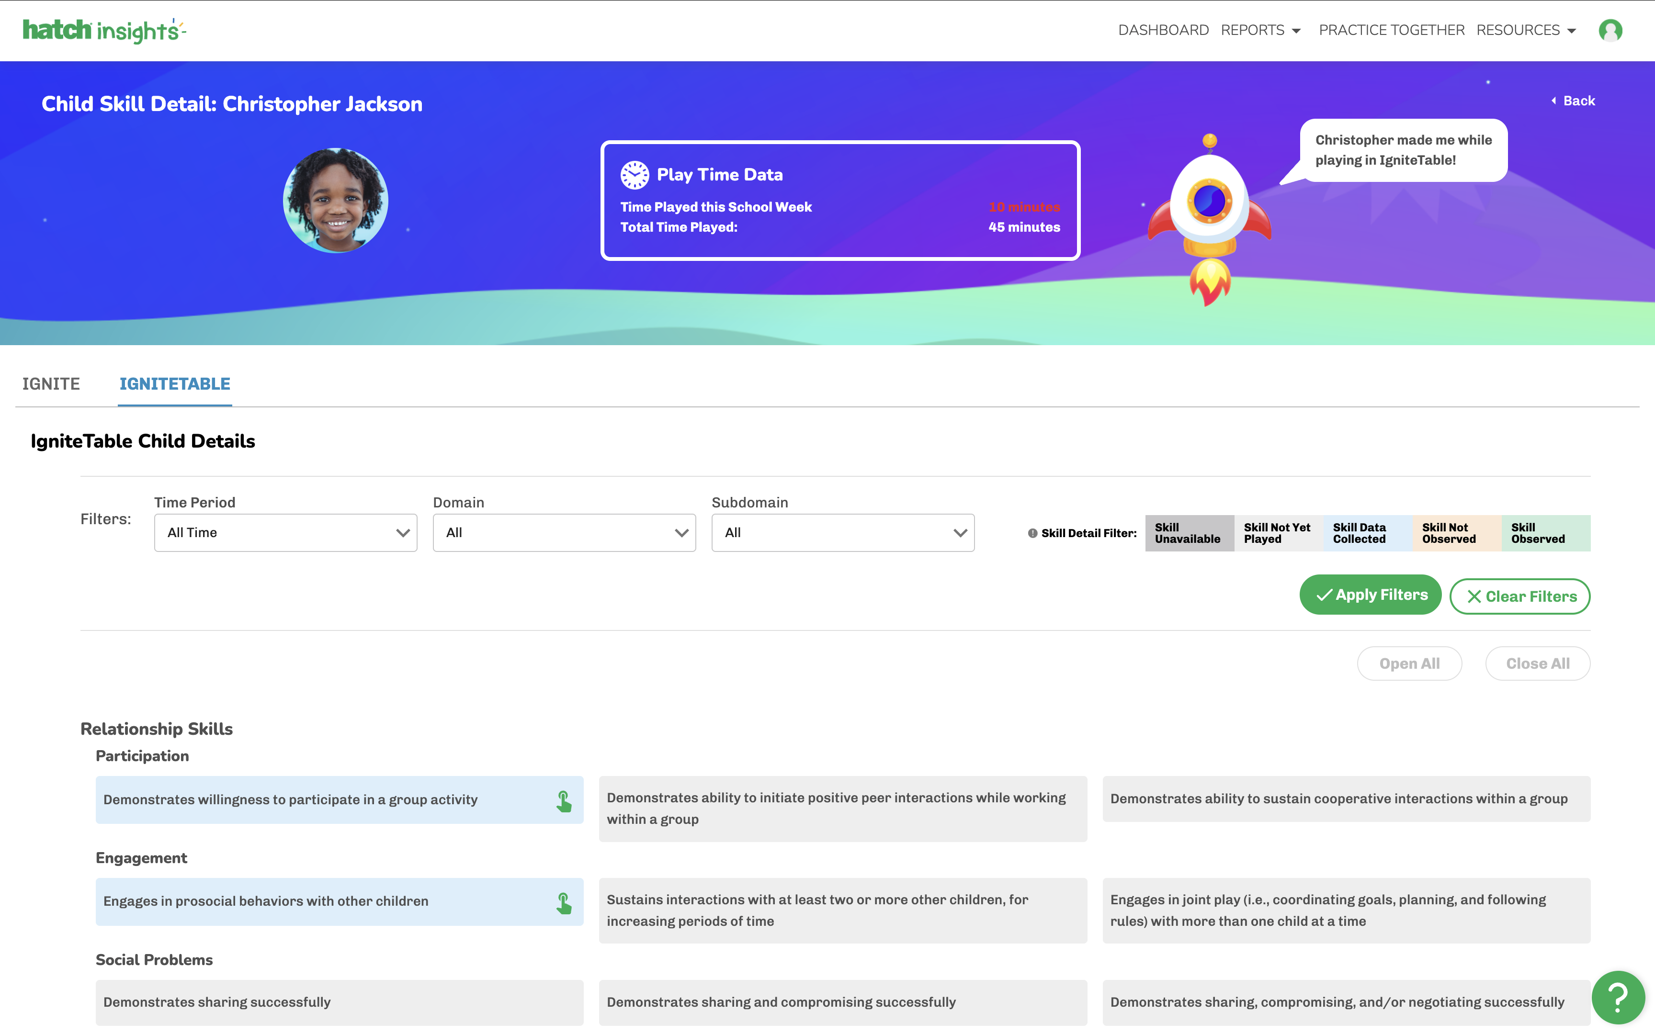
Task: Click touch icon on prosocial behaviors skill
Action: click(x=564, y=903)
